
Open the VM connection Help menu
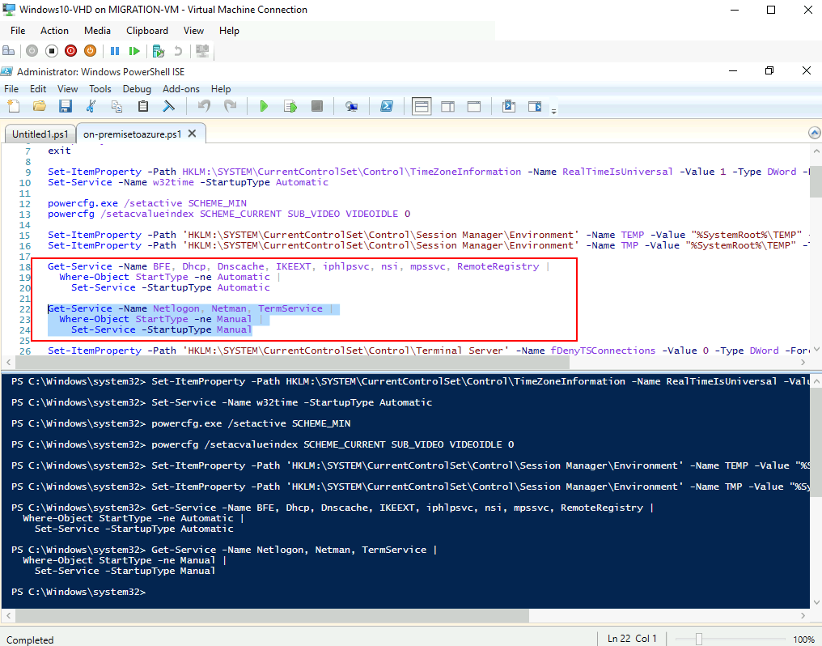point(229,31)
